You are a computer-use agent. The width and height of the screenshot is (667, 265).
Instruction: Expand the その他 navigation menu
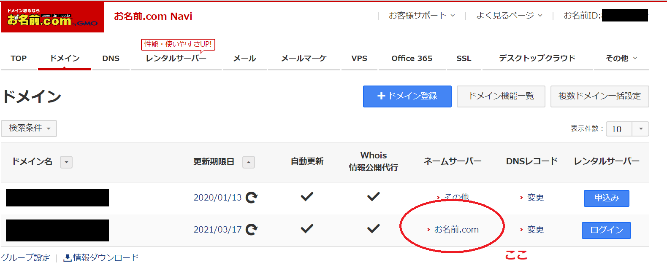pyautogui.click(x=621, y=58)
